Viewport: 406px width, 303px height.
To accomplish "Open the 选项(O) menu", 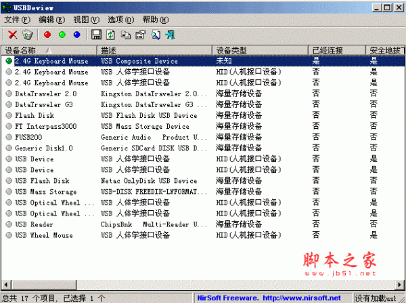I will (x=120, y=20).
